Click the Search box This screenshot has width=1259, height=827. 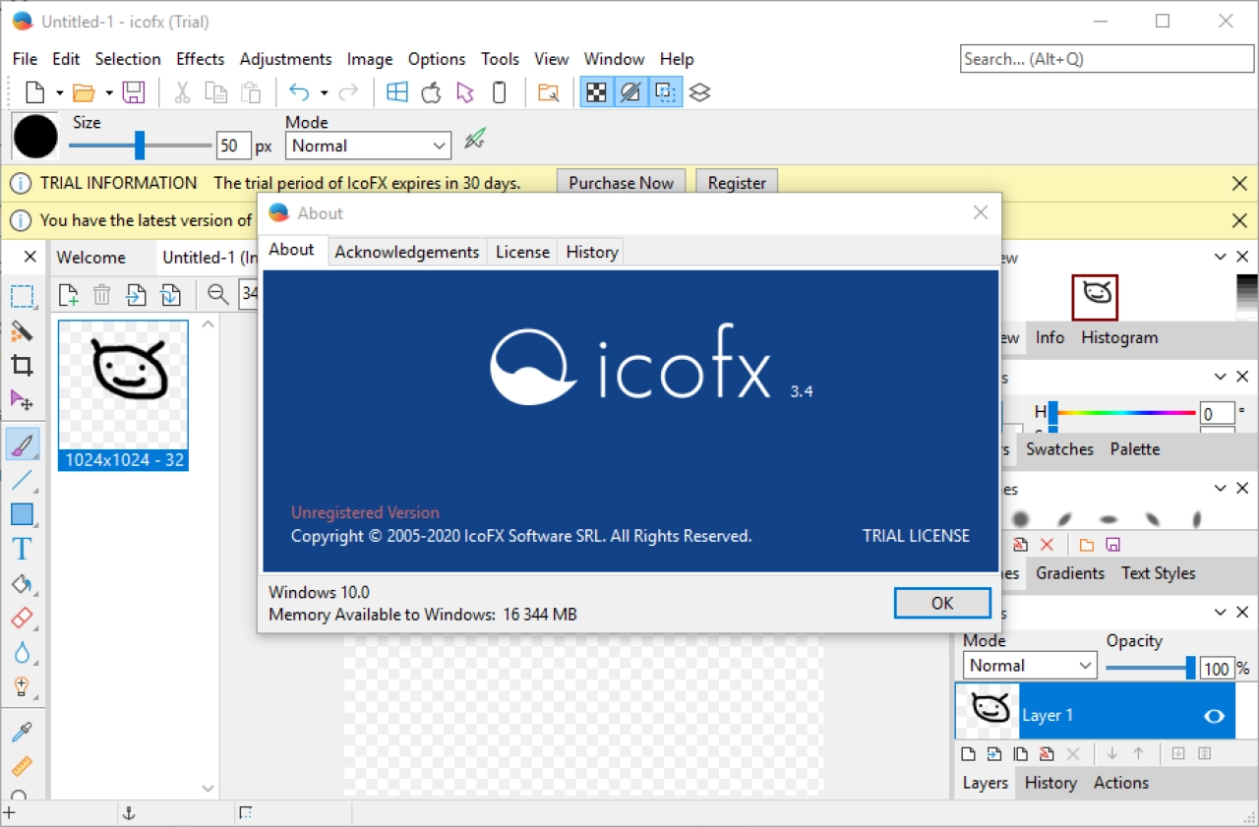pyautogui.click(x=1105, y=59)
